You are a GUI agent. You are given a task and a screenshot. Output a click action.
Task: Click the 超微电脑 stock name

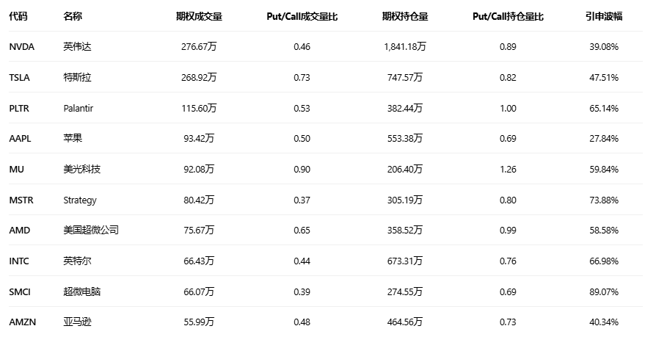click(82, 292)
